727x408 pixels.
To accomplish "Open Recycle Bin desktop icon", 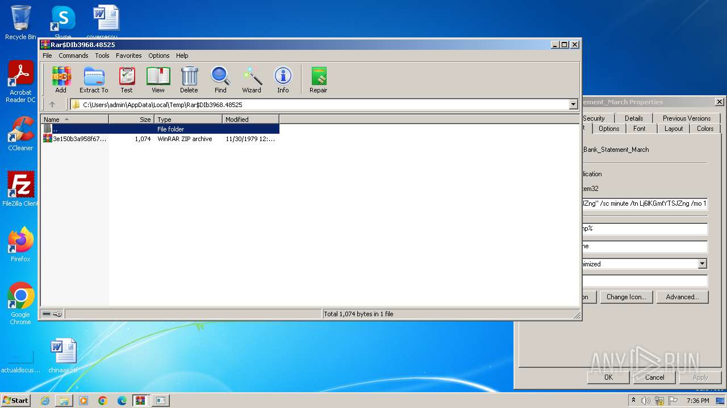I will [x=20, y=23].
